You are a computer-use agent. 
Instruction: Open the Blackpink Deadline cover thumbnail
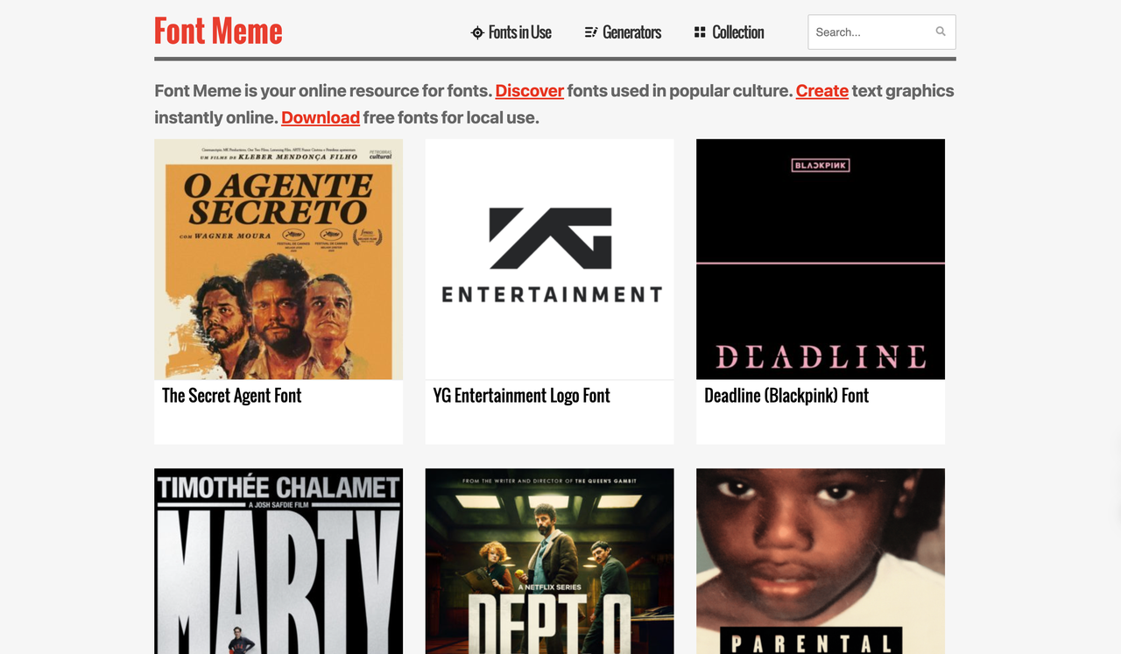[820, 259]
